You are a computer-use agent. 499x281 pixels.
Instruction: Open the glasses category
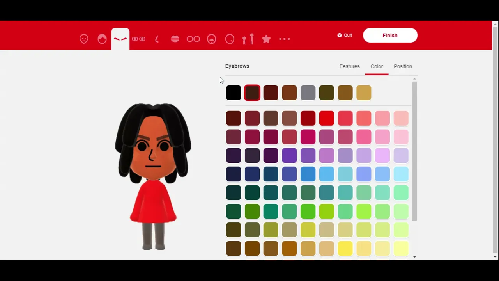193,39
